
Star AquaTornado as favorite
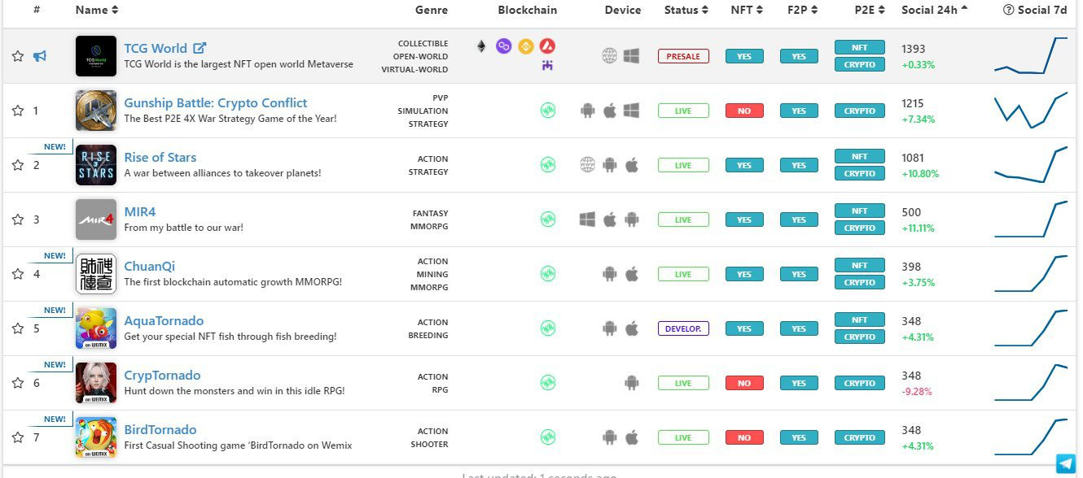pyautogui.click(x=18, y=328)
